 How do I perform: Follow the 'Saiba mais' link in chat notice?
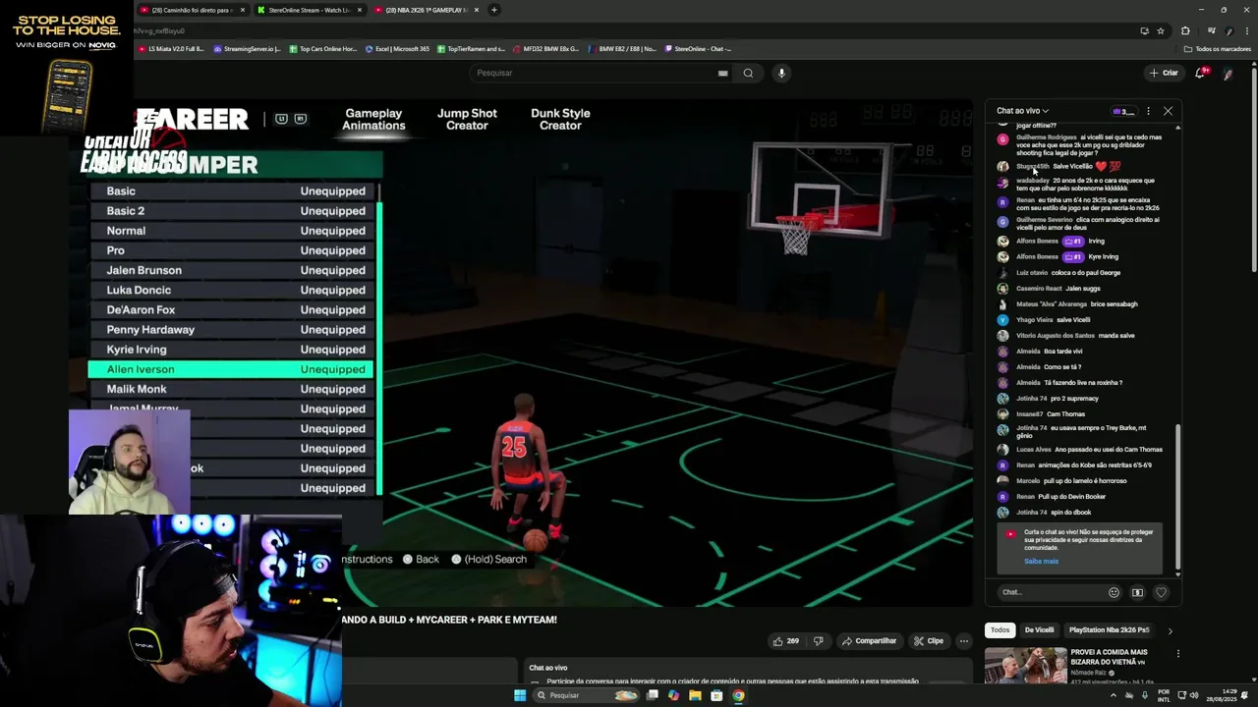(x=1041, y=562)
